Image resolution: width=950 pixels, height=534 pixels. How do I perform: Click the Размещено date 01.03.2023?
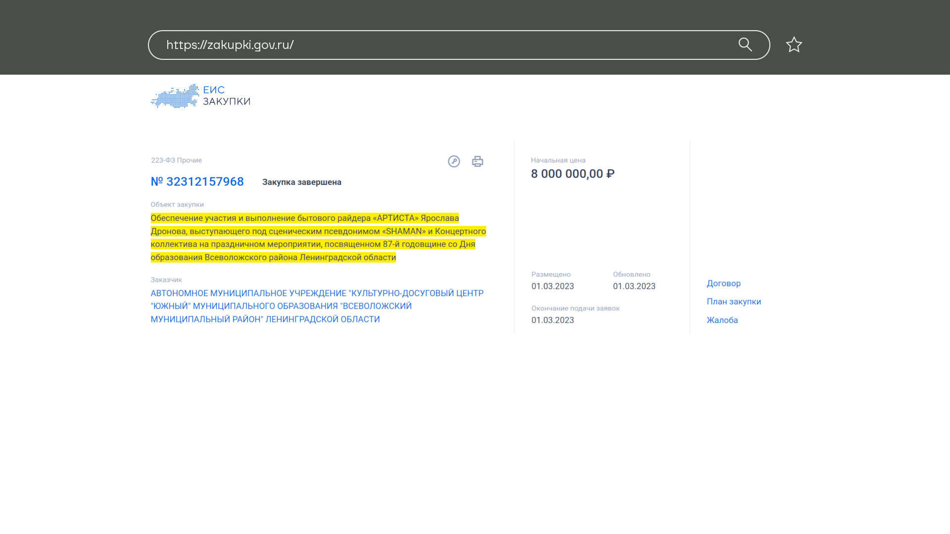pos(552,286)
